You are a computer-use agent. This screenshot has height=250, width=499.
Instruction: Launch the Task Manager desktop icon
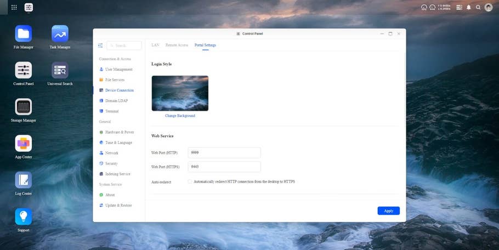tap(60, 34)
